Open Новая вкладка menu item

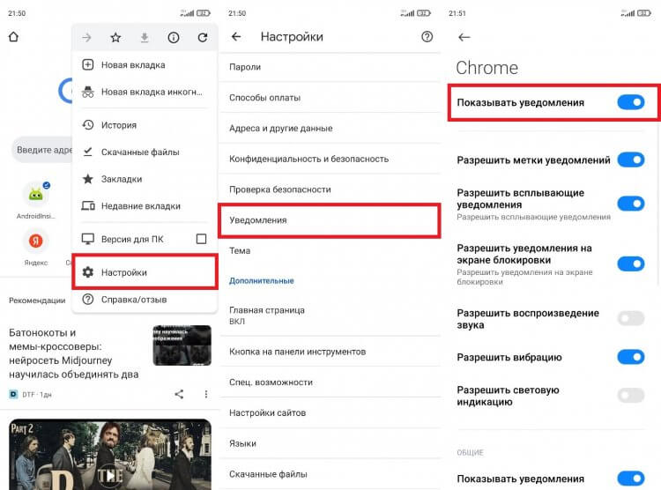coord(145,65)
